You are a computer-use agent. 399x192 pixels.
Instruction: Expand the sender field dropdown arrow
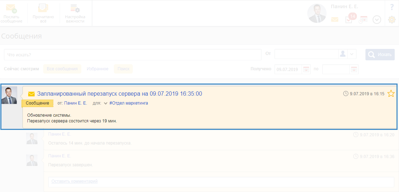352,54
